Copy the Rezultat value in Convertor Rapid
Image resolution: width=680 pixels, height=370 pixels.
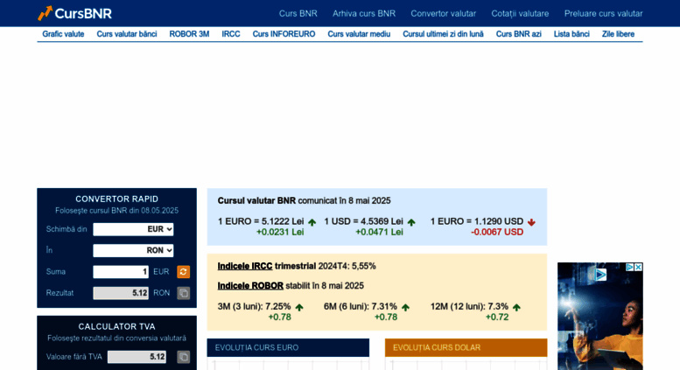click(x=184, y=293)
